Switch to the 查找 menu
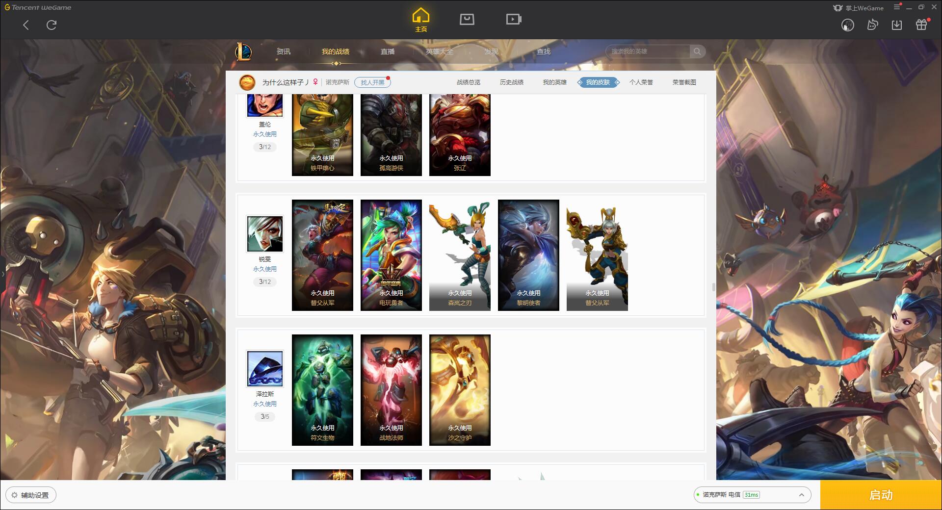Image resolution: width=942 pixels, height=510 pixels. click(544, 51)
